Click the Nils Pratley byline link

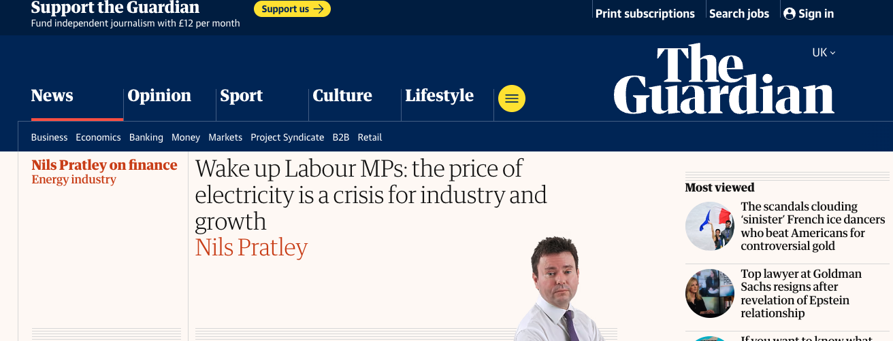[251, 247]
